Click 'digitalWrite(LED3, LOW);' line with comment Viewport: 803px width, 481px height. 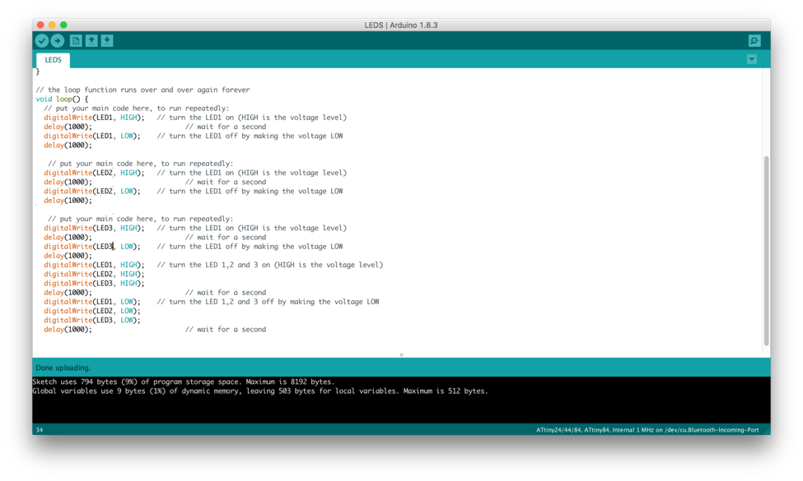click(193, 246)
